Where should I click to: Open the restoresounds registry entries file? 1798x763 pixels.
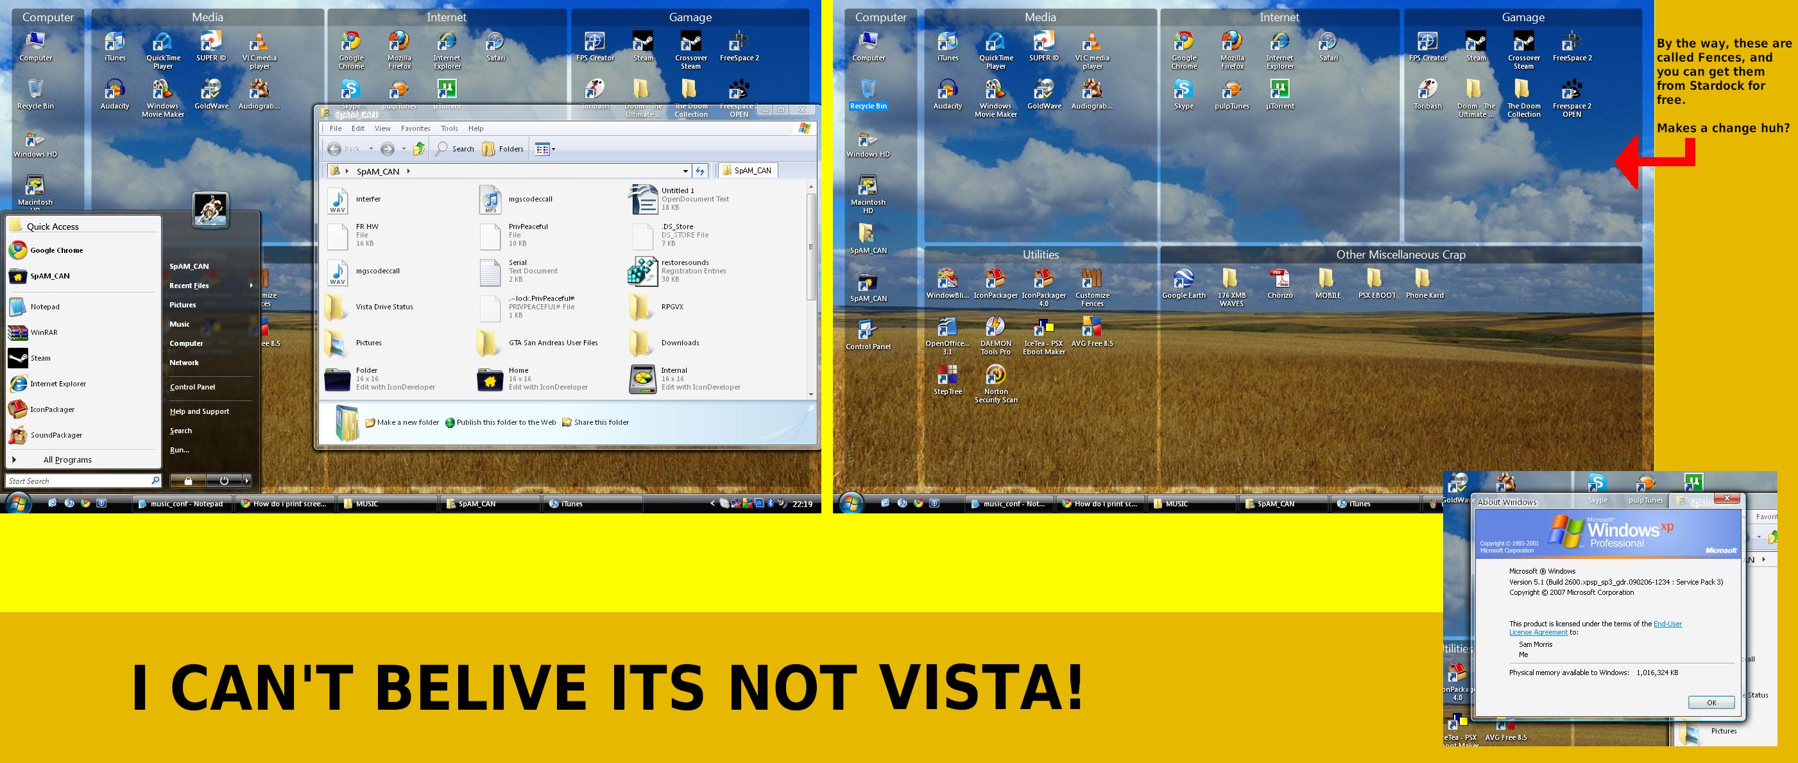(x=642, y=271)
